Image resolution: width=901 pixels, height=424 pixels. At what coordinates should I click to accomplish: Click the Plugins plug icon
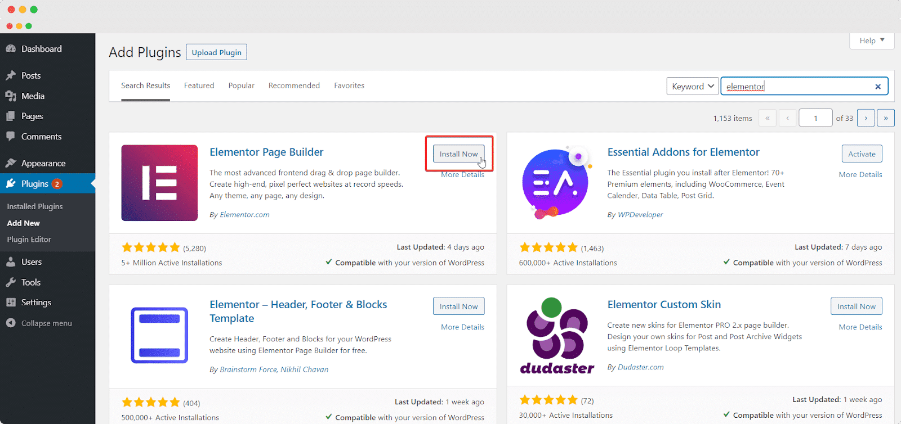pos(11,184)
